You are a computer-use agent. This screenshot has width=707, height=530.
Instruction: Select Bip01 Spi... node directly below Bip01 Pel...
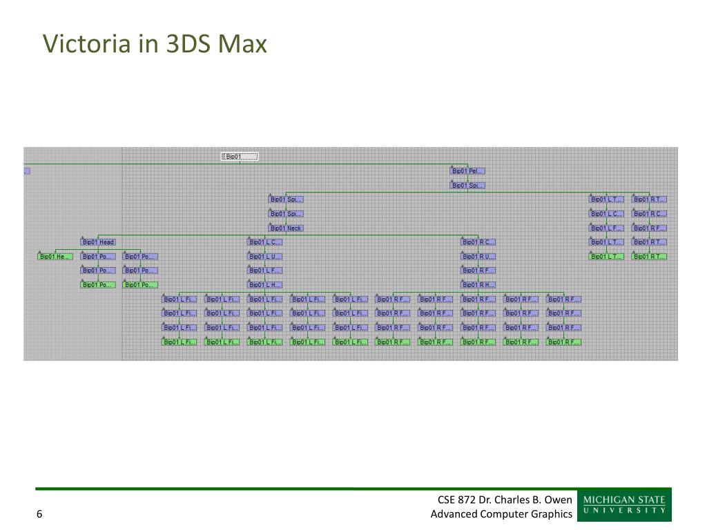[x=467, y=186]
